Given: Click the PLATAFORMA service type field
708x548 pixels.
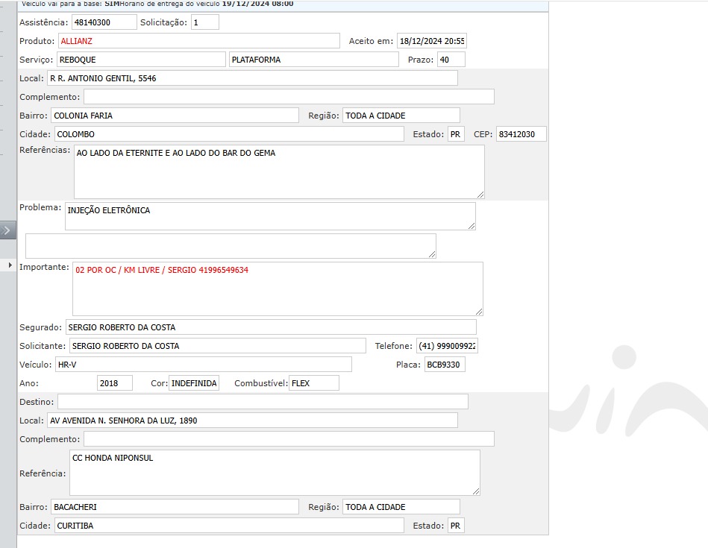Looking at the screenshot, I should [314, 59].
